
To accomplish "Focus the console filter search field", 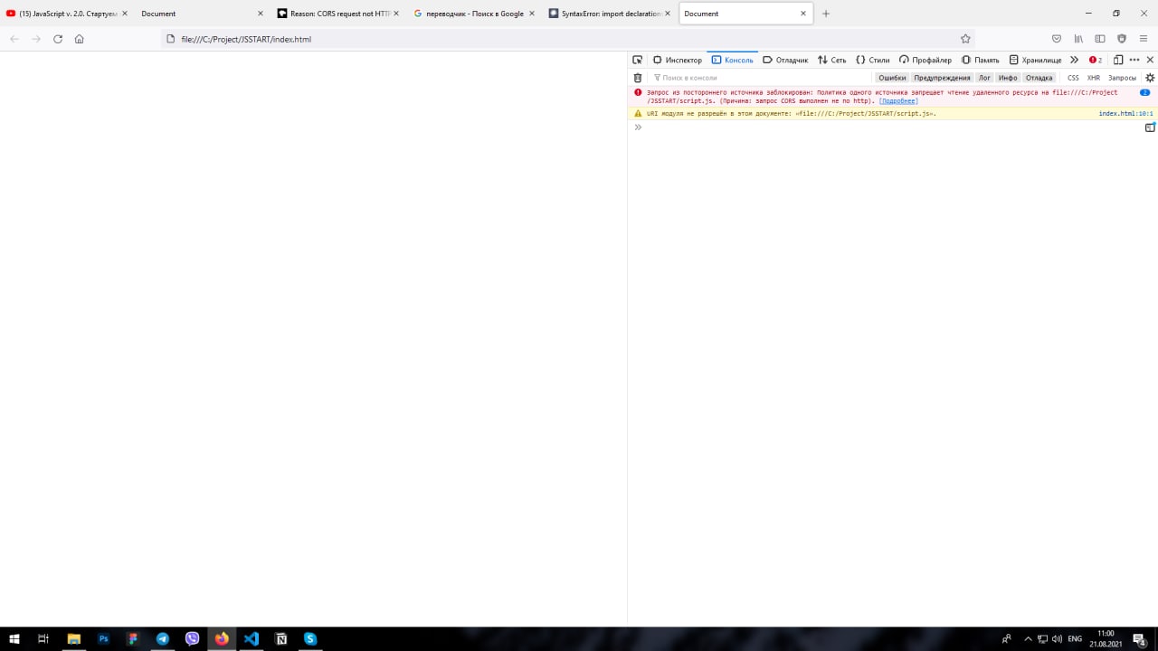I will pos(760,78).
